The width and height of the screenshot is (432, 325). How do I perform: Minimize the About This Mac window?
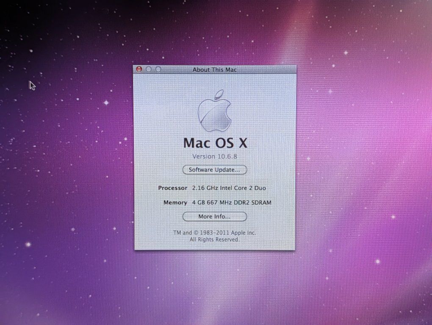[149, 69]
